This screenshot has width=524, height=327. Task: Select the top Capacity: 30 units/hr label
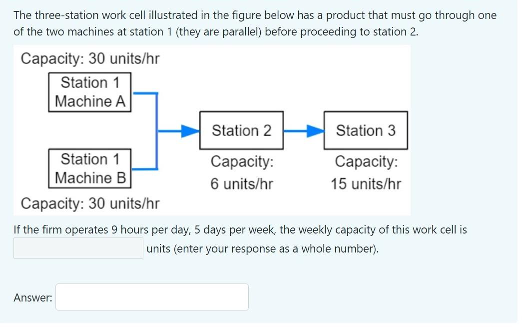click(x=89, y=58)
